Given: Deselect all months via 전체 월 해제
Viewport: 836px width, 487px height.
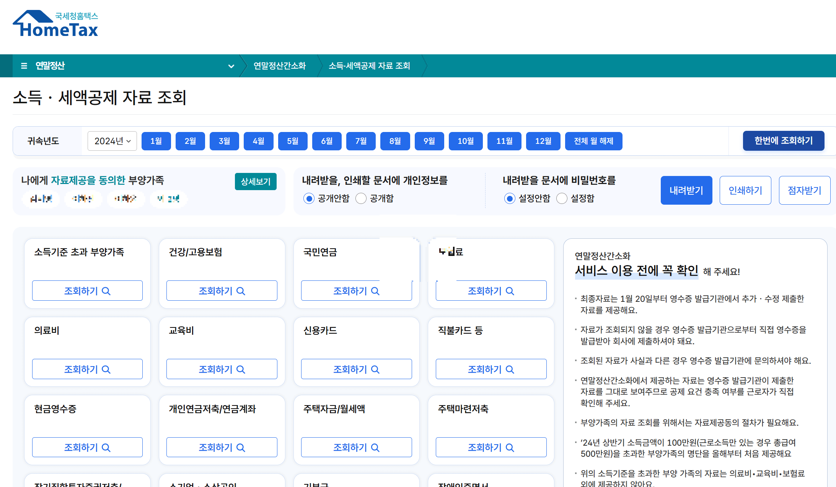Looking at the screenshot, I should 593,141.
